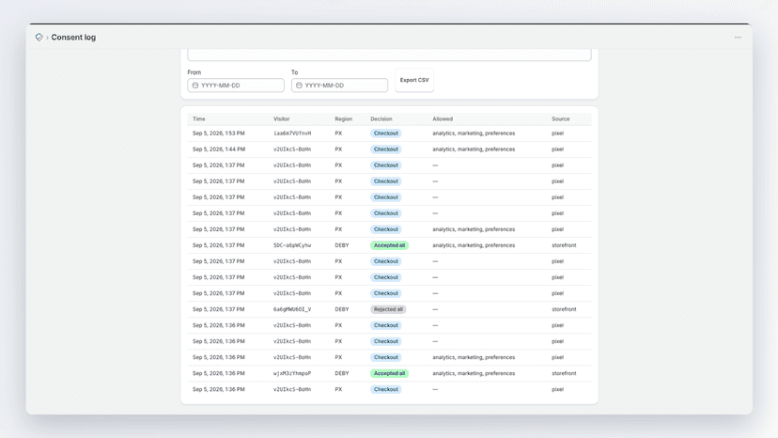Sort by the Visitor column header
Screen dimensions: 778x438
(281, 119)
